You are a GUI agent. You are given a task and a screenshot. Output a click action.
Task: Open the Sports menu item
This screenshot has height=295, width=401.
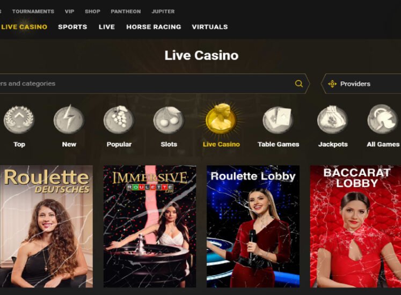tap(72, 27)
